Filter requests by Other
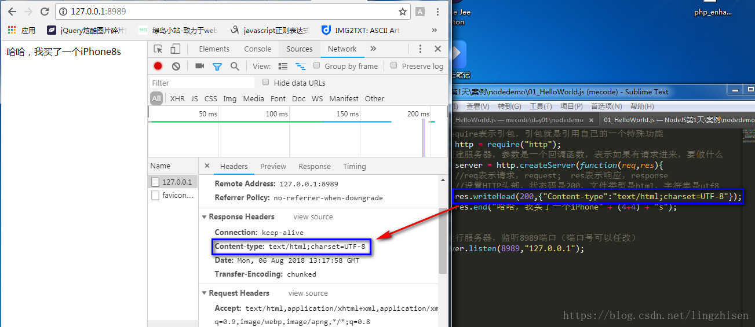755x327 pixels. pos(374,98)
